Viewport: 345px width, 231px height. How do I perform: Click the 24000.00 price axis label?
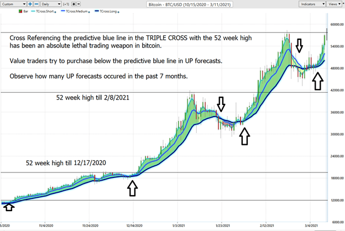pos(337,156)
